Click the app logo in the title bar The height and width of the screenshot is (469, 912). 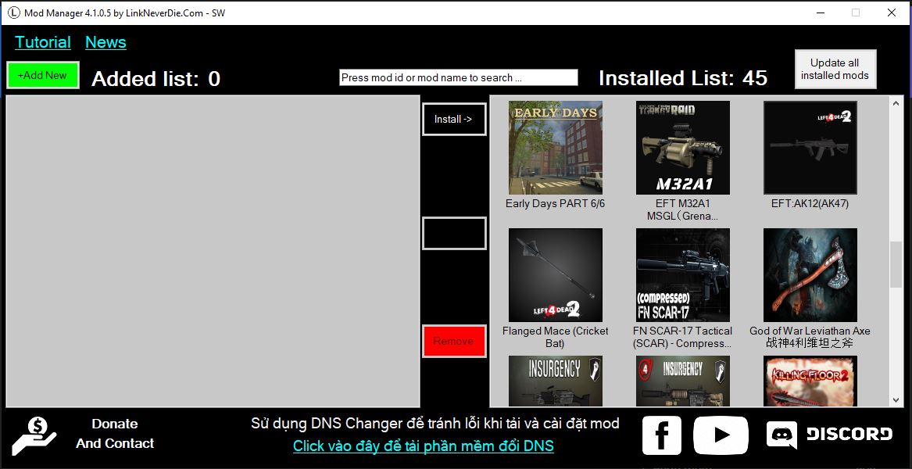pyautogui.click(x=13, y=13)
